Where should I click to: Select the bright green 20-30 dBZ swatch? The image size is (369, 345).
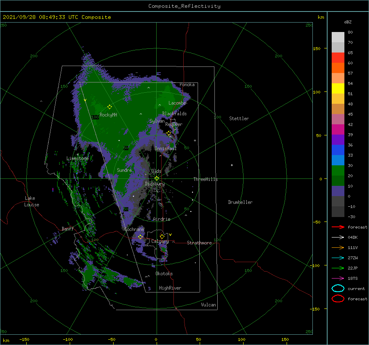[338, 170]
